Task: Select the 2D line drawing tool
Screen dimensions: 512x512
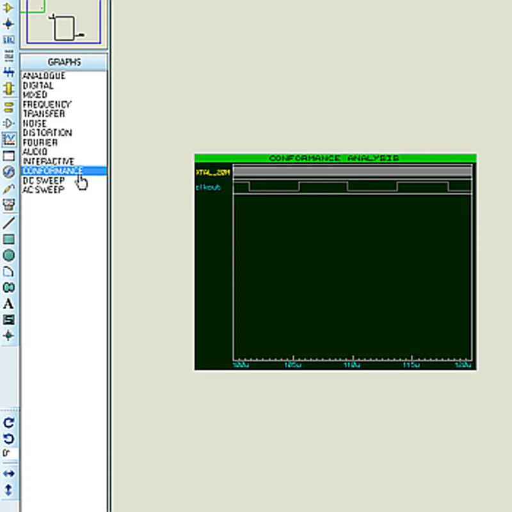Action: [x=9, y=223]
